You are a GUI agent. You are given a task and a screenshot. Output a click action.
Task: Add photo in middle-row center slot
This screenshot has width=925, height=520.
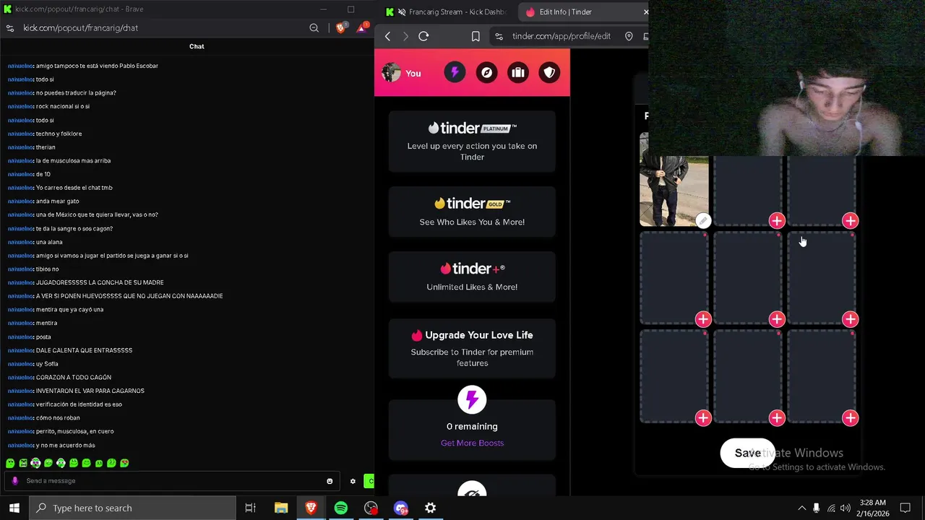pyautogui.click(x=777, y=319)
